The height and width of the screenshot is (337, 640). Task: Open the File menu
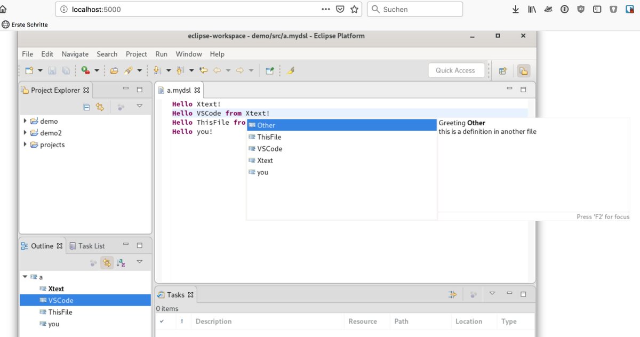(27, 54)
